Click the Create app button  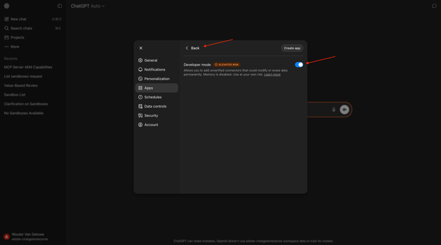(292, 48)
